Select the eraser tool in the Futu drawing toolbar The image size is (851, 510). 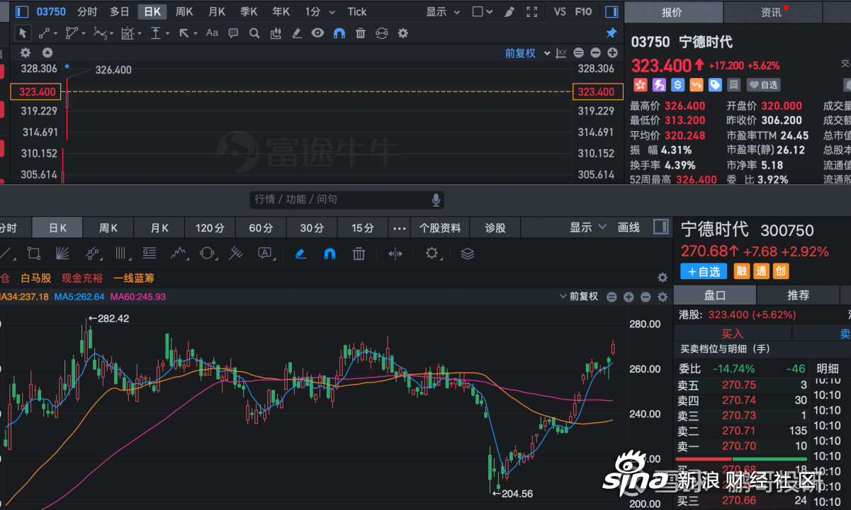click(x=297, y=33)
